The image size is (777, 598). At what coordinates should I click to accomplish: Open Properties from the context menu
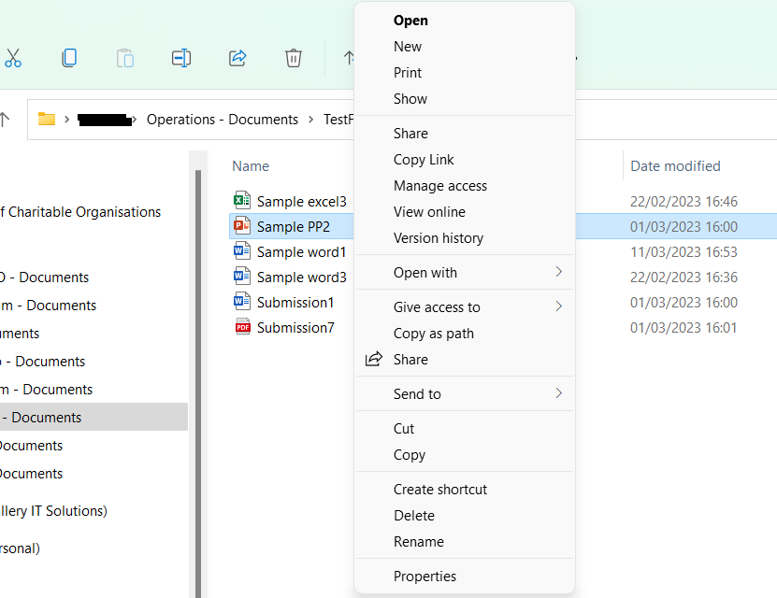tap(425, 577)
